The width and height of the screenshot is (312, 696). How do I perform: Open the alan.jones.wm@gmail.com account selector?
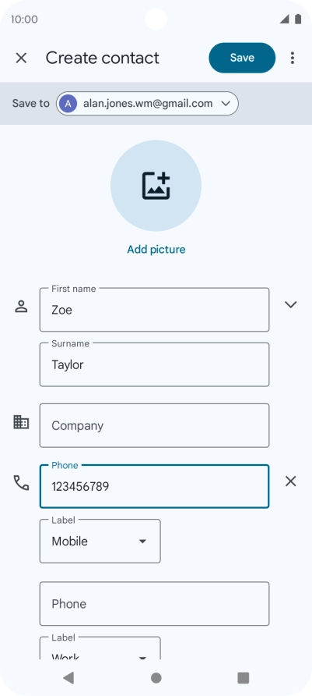(x=147, y=104)
